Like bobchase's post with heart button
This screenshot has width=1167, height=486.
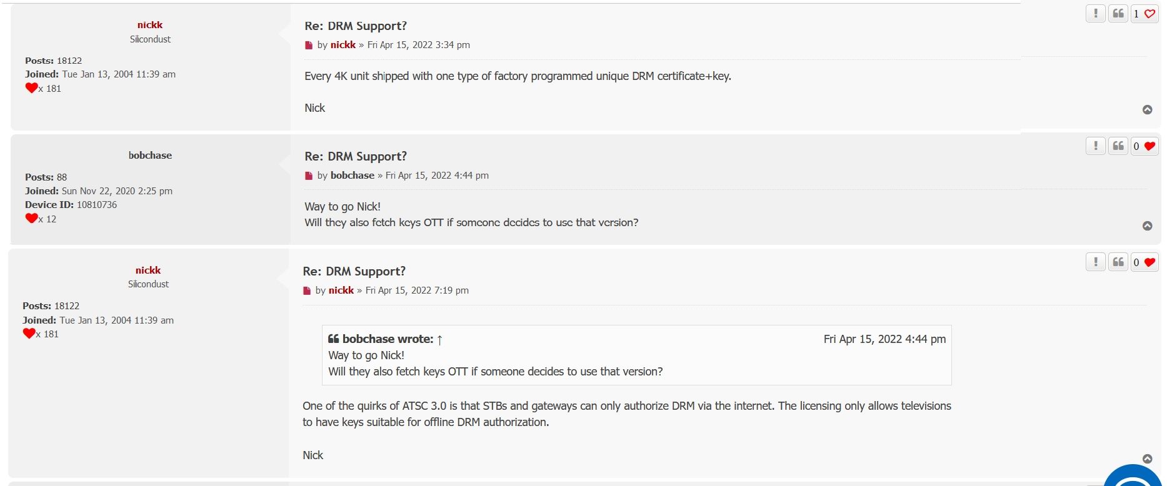(x=1144, y=146)
